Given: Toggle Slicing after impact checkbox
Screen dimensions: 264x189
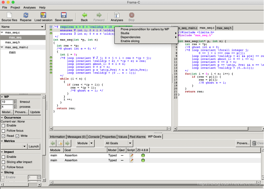Looking at the screenshot, I should coord(4,162).
